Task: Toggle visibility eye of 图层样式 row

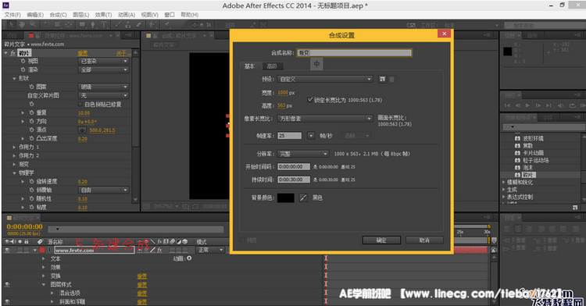Action: [x=7, y=284]
